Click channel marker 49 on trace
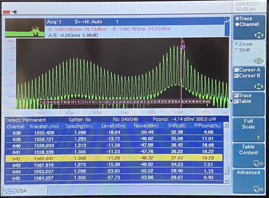Screen dimensions: 269x198 (208, 101)
